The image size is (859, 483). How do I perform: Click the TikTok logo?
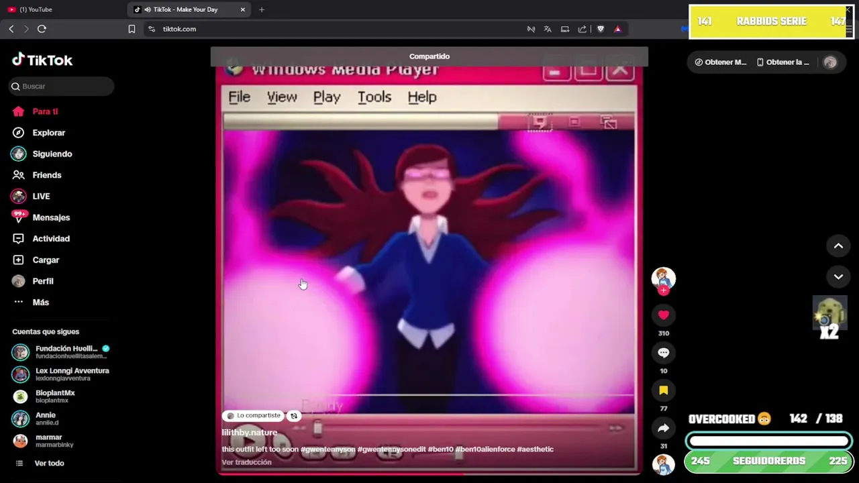42,60
